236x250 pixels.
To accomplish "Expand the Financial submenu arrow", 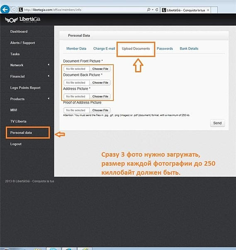I will pyautogui.click(x=49, y=76).
